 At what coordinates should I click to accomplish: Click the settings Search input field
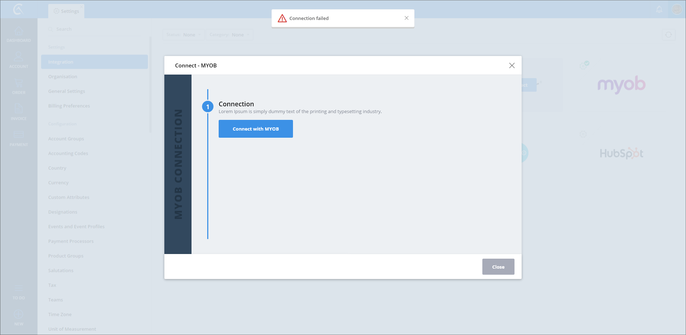96,29
